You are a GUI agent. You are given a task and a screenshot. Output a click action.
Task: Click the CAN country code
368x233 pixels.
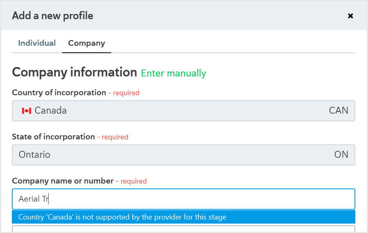click(339, 110)
